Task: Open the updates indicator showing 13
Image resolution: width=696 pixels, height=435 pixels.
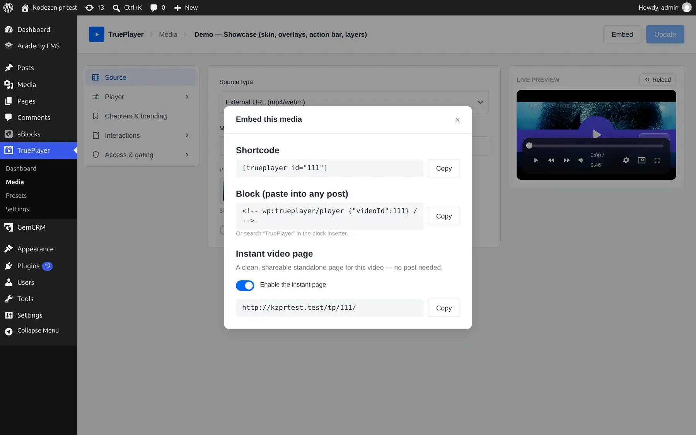Action: (95, 8)
